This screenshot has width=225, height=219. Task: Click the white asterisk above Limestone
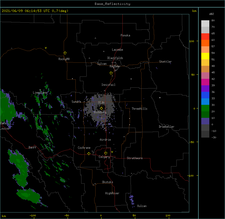40,90
